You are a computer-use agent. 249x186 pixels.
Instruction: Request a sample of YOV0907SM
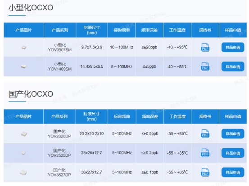pyautogui.click(x=233, y=47)
